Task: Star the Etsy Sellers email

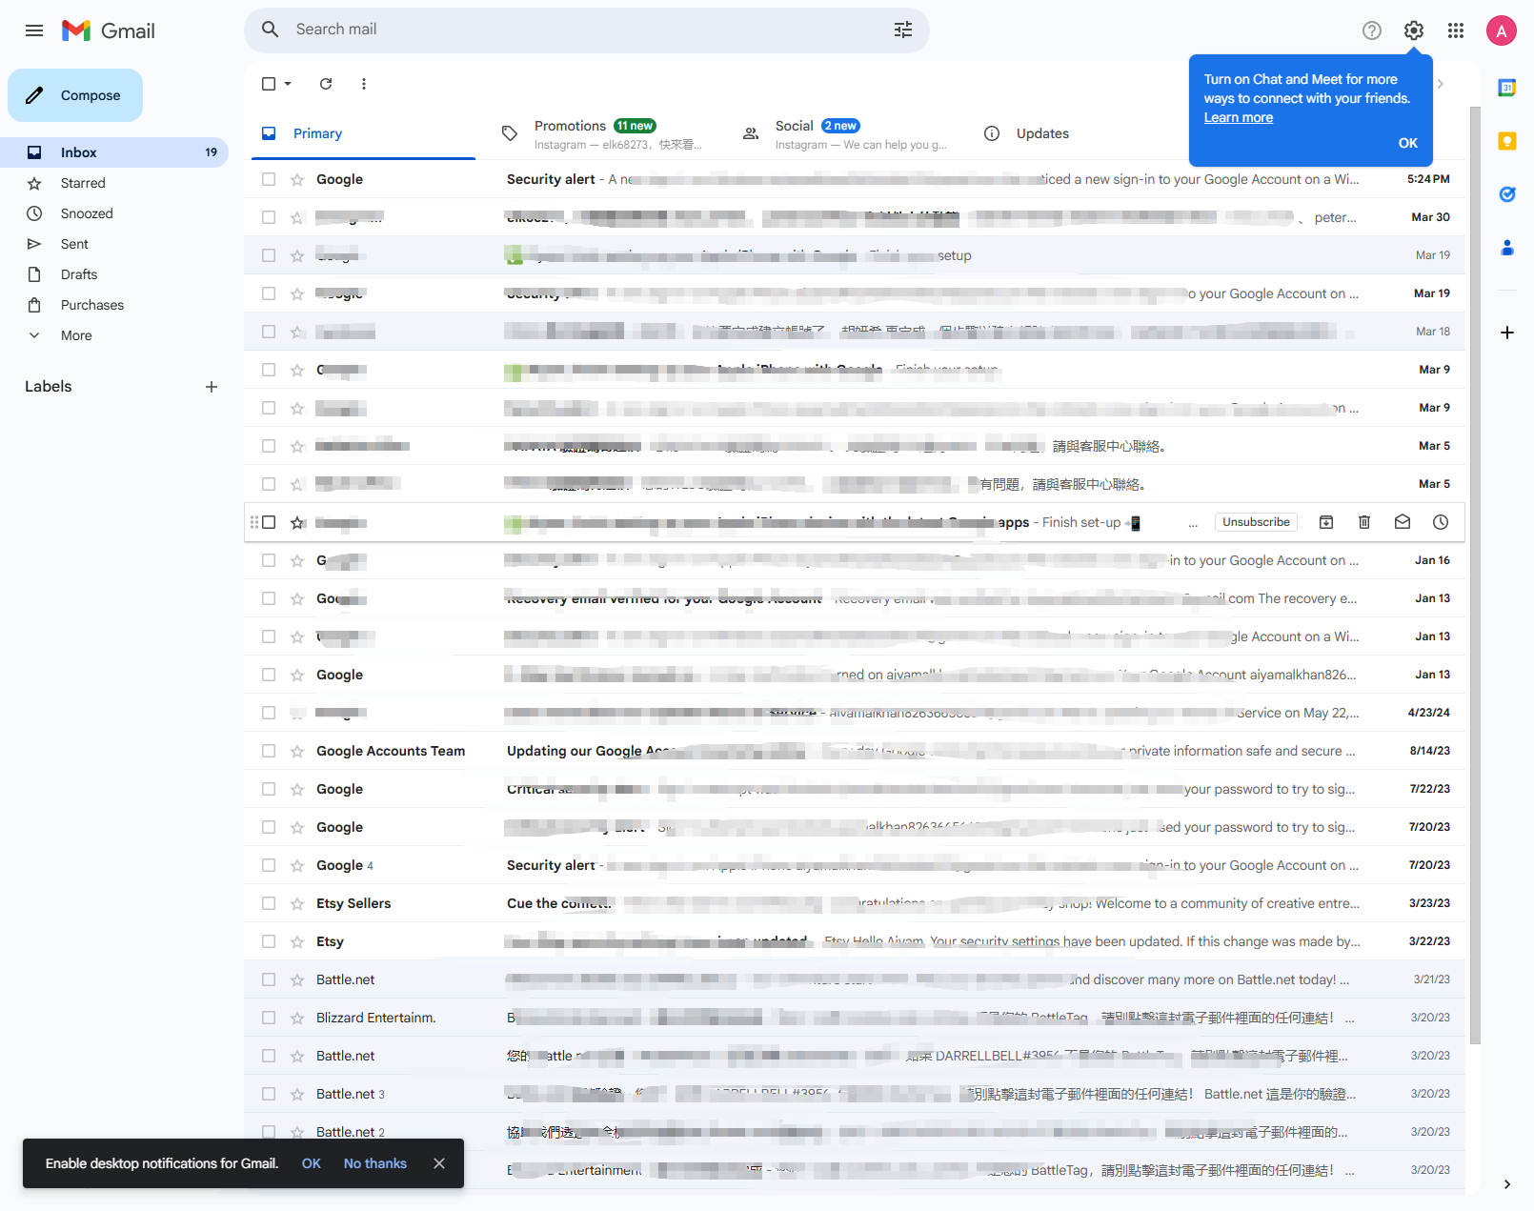Action: [x=297, y=903]
